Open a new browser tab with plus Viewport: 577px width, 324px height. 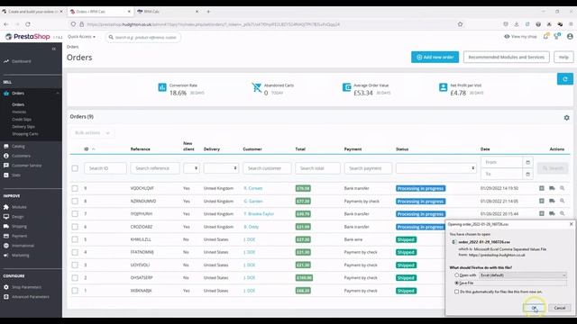208,12
